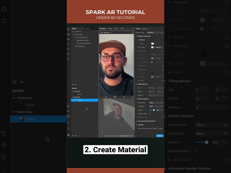Open the simulator hamburger menu icon
The width and height of the screenshot is (231, 173).
click(x=132, y=97)
